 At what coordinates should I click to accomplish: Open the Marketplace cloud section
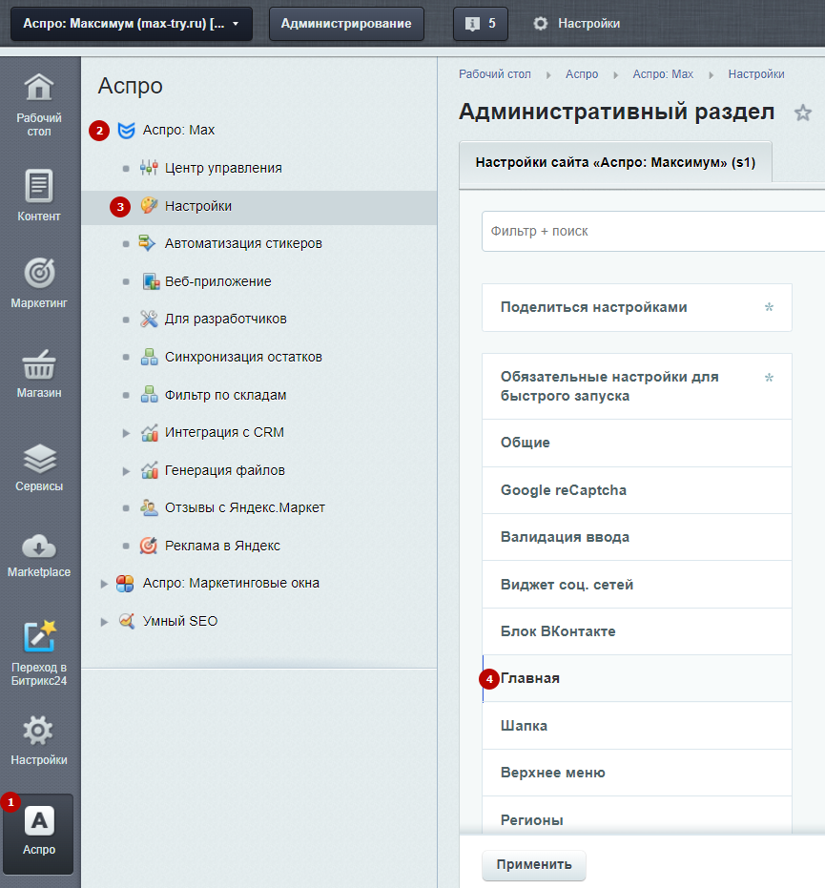click(x=39, y=553)
